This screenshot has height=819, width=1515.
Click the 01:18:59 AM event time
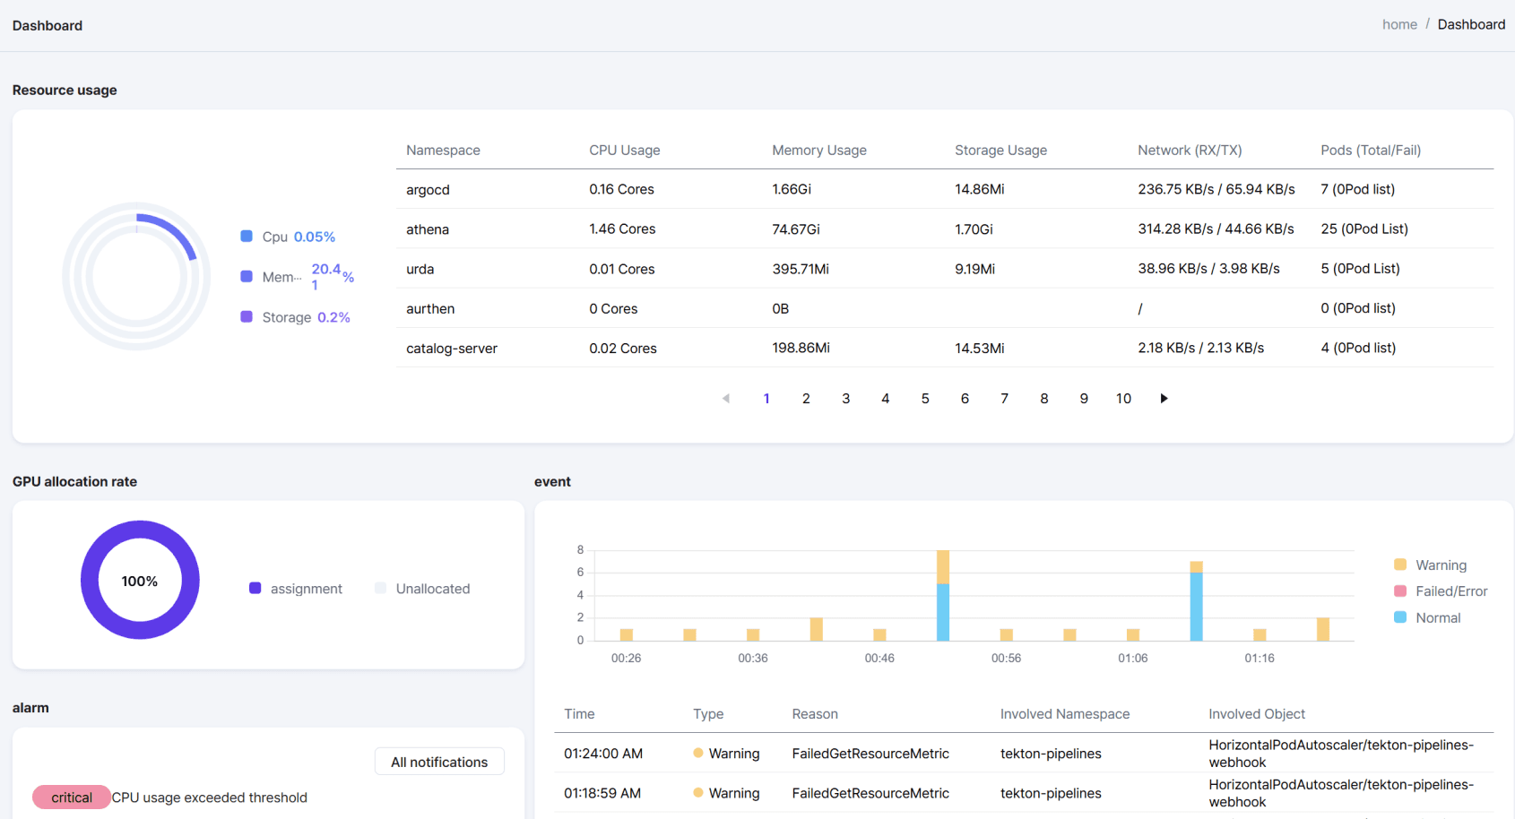pyautogui.click(x=602, y=793)
